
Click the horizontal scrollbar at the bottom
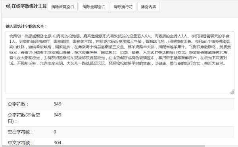click(103, 146)
